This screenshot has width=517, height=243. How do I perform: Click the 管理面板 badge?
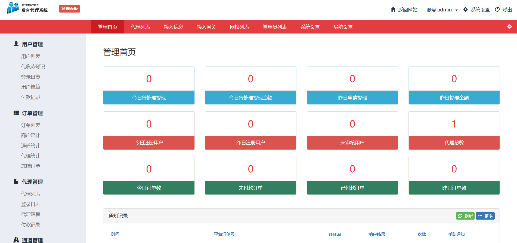click(70, 9)
